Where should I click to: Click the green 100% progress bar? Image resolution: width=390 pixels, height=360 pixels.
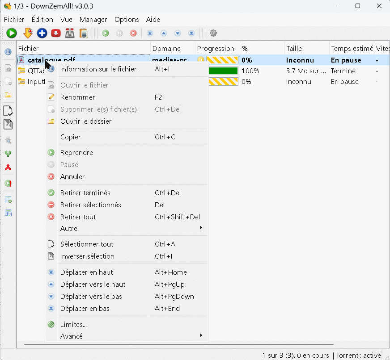click(x=223, y=71)
